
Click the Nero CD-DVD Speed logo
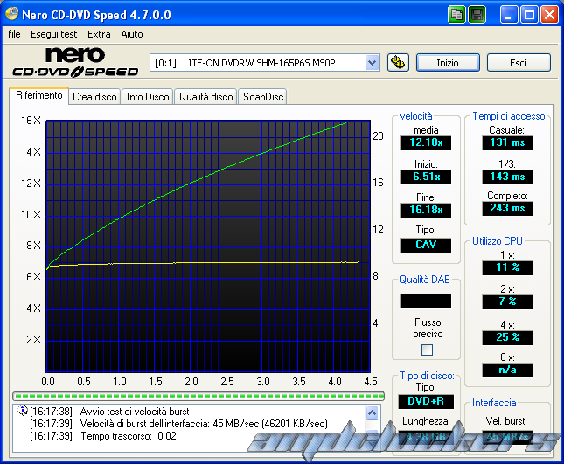(75, 62)
